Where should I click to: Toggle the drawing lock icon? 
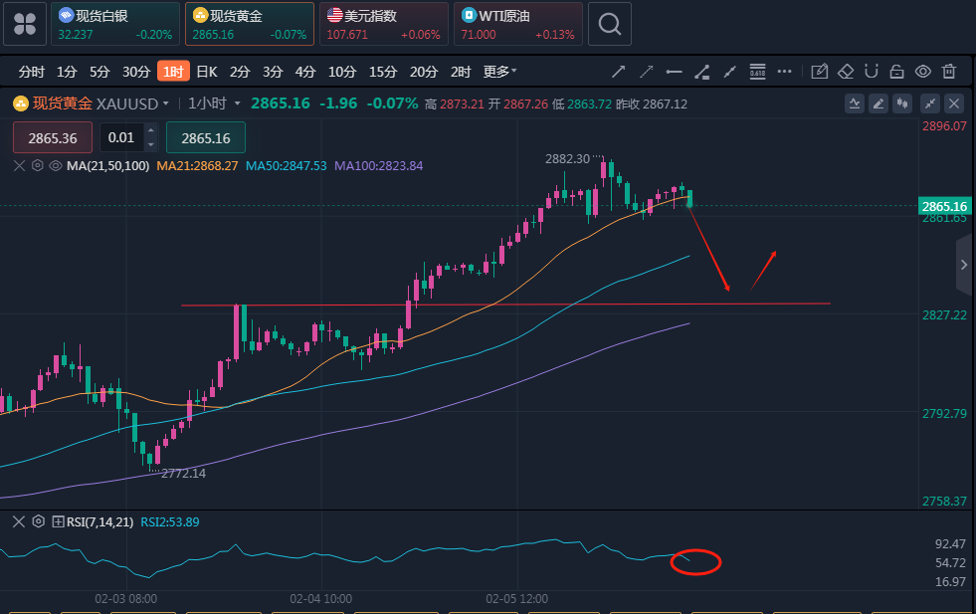896,72
